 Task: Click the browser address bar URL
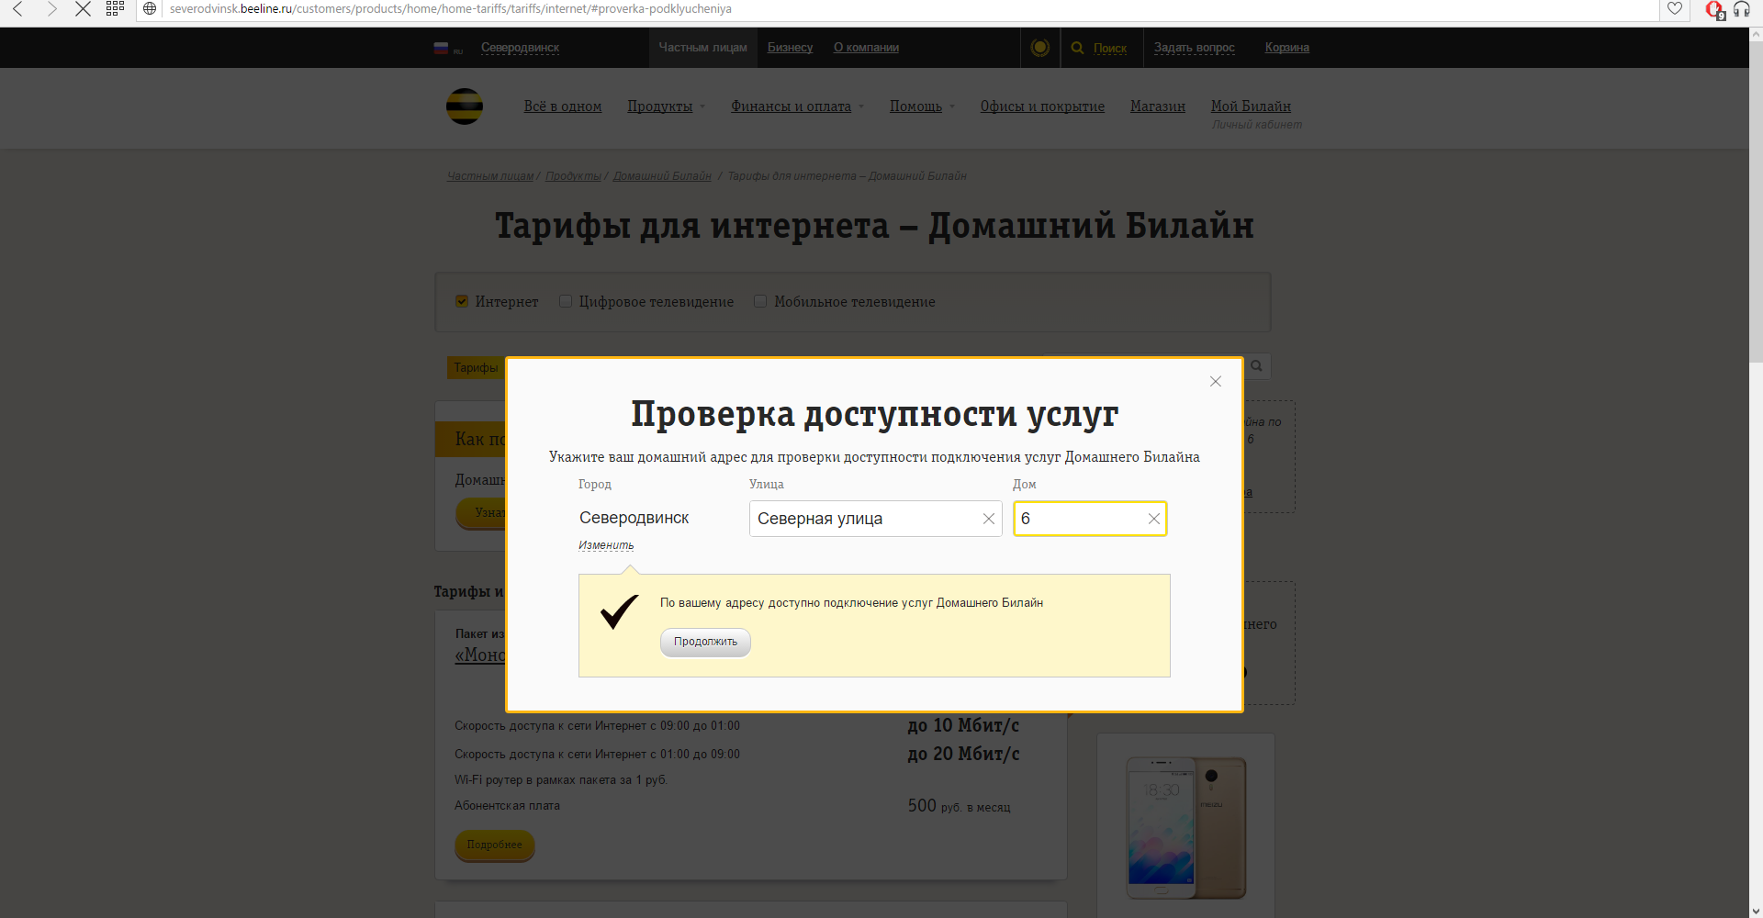point(450,9)
